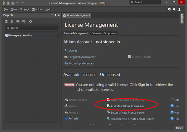Click the undo arrow icon
The image size is (187, 132).
(18, 3)
